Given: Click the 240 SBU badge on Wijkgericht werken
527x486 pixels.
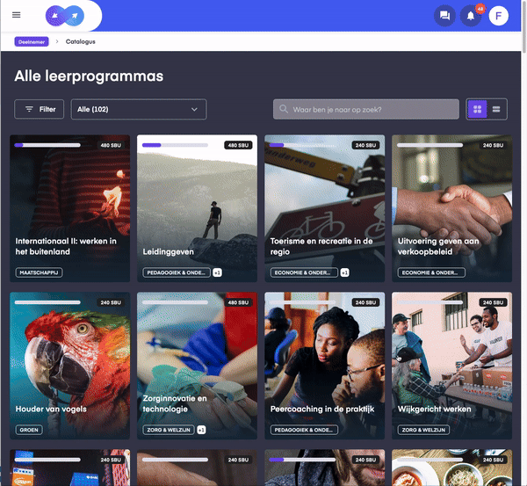Looking at the screenshot, I should (x=493, y=302).
